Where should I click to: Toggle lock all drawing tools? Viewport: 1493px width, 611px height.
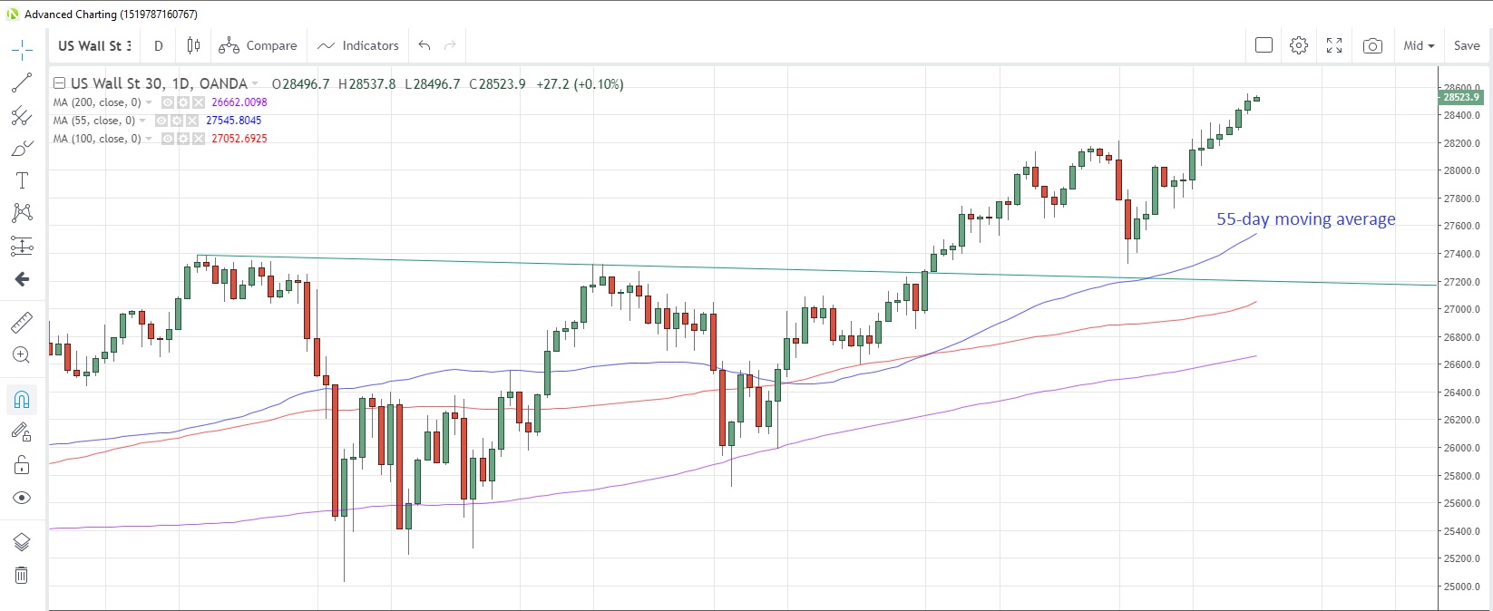pyautogui.click(x=22, y=465)
